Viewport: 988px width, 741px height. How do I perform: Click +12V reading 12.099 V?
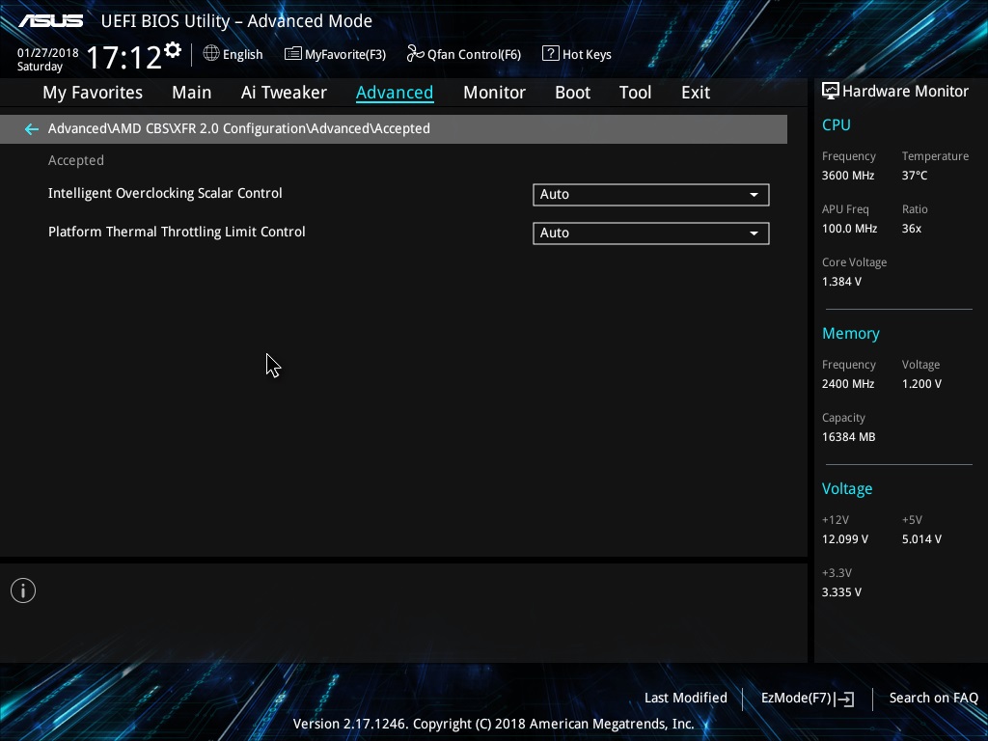click(844, 539)
